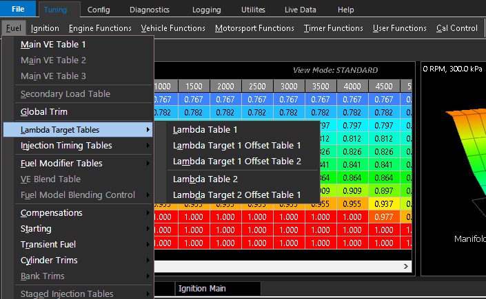This screenshot has height=299, width=486.
Task: Select the 2000 RPM column header
Action: tap(225, 87)
